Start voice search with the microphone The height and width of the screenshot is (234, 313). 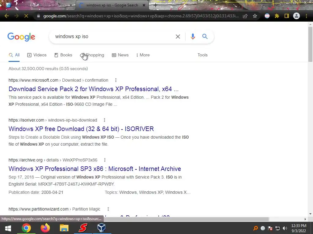[193, 37]
